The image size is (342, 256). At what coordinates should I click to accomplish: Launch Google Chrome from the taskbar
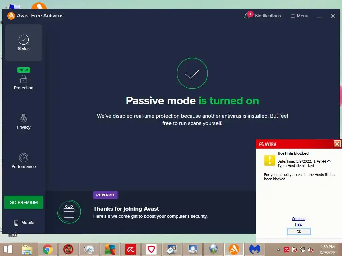click(x=47, y=249)
